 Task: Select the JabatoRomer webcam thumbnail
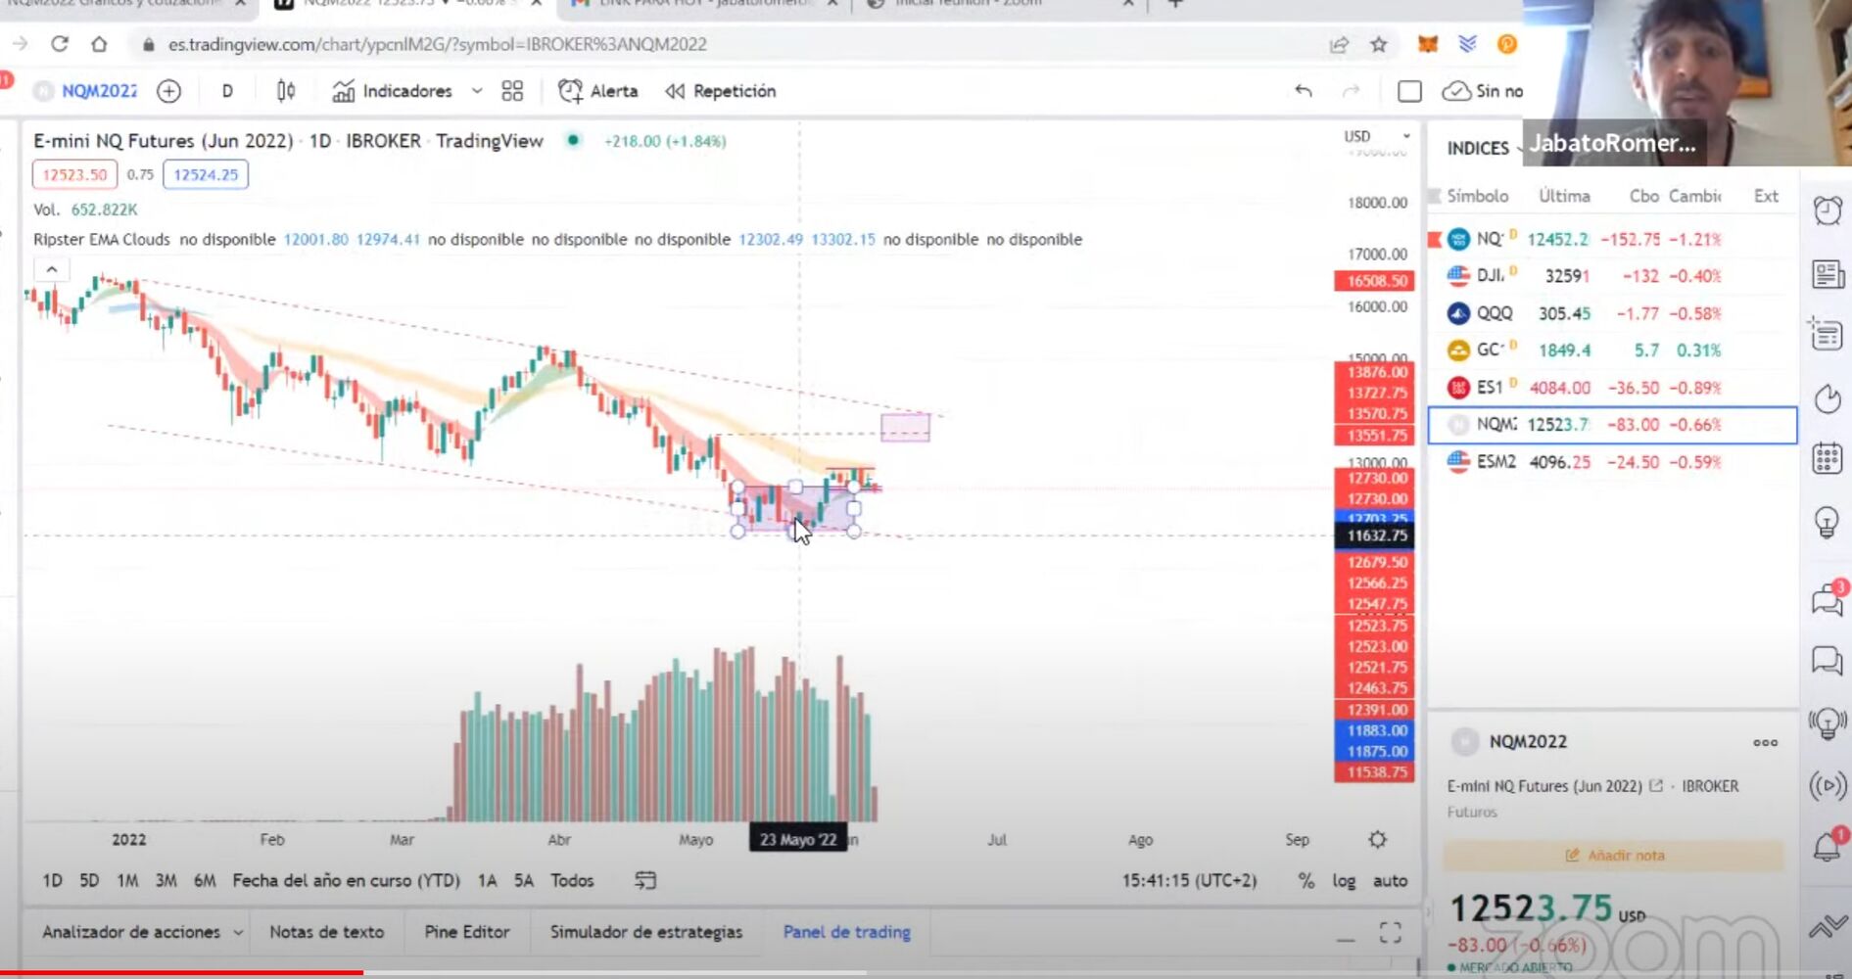point(1687,83)
